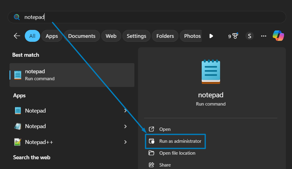This screenshot has height=169, width=292.
Task: Select the All filter tab
Action: pos(32,36)
